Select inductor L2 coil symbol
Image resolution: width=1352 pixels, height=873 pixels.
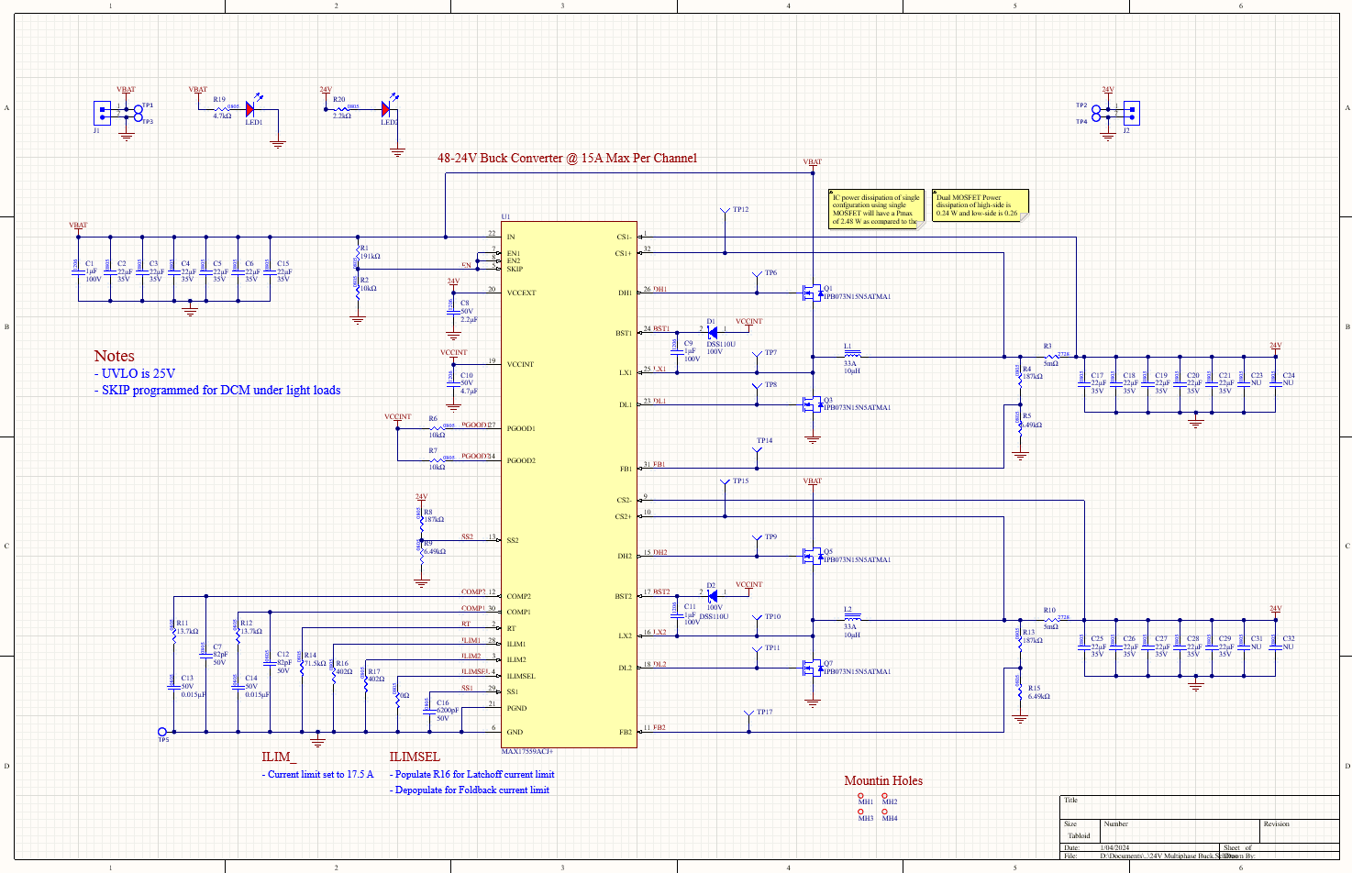click(852, 617)
